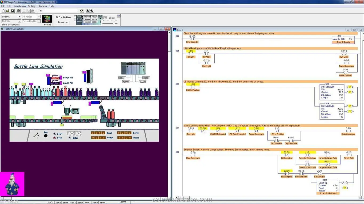Click the Print toolbar icon

click(x=18, y=11)
